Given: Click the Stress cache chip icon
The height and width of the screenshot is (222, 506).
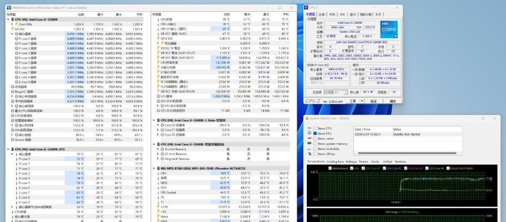Looking at the screenshot, I should (310, 138).
